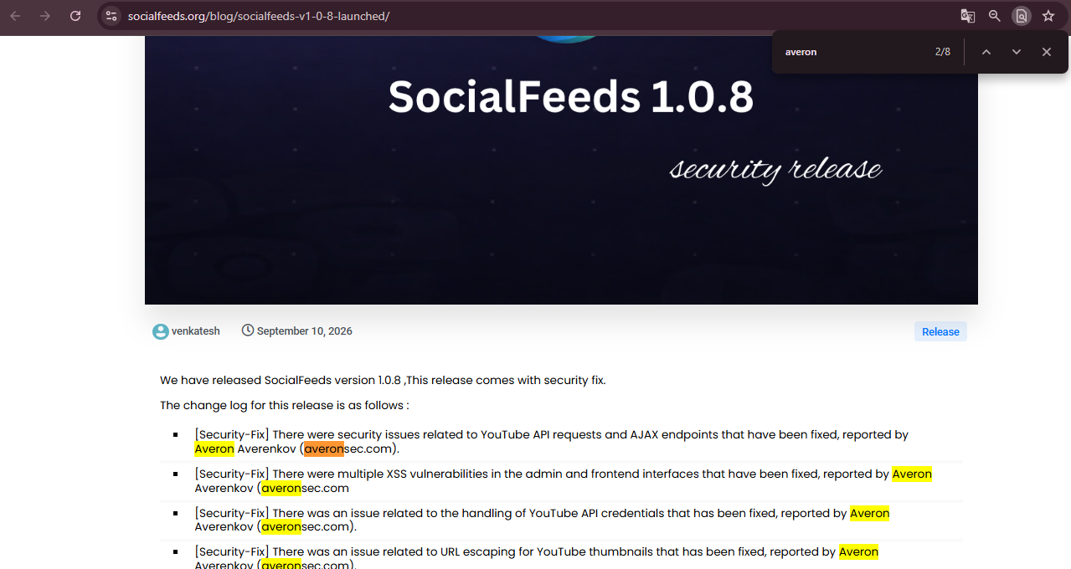Screen dimensions: 1071x569
Task: Click the YouTube API requests security-fix item
Action: point(552,442)
